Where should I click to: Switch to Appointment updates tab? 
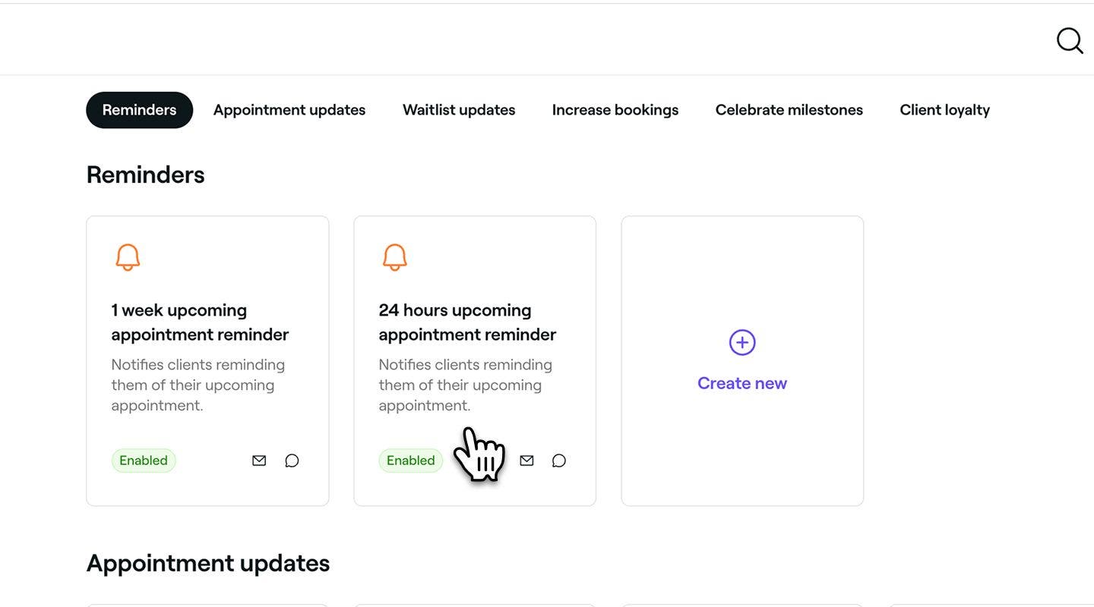pos(289,110)
